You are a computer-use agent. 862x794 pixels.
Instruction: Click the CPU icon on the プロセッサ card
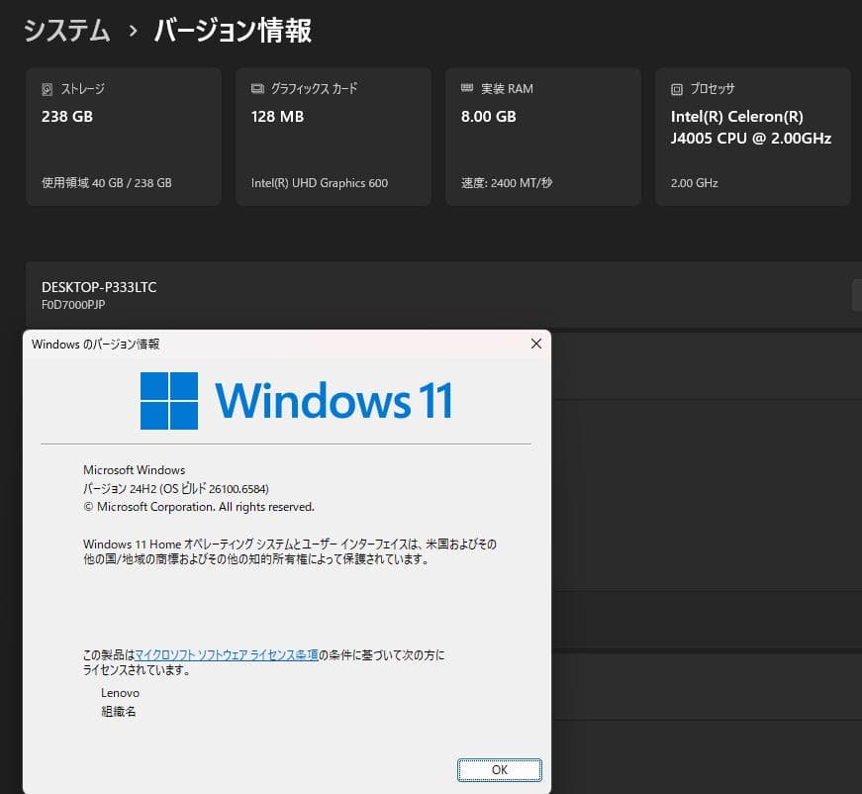coord(677,88)
